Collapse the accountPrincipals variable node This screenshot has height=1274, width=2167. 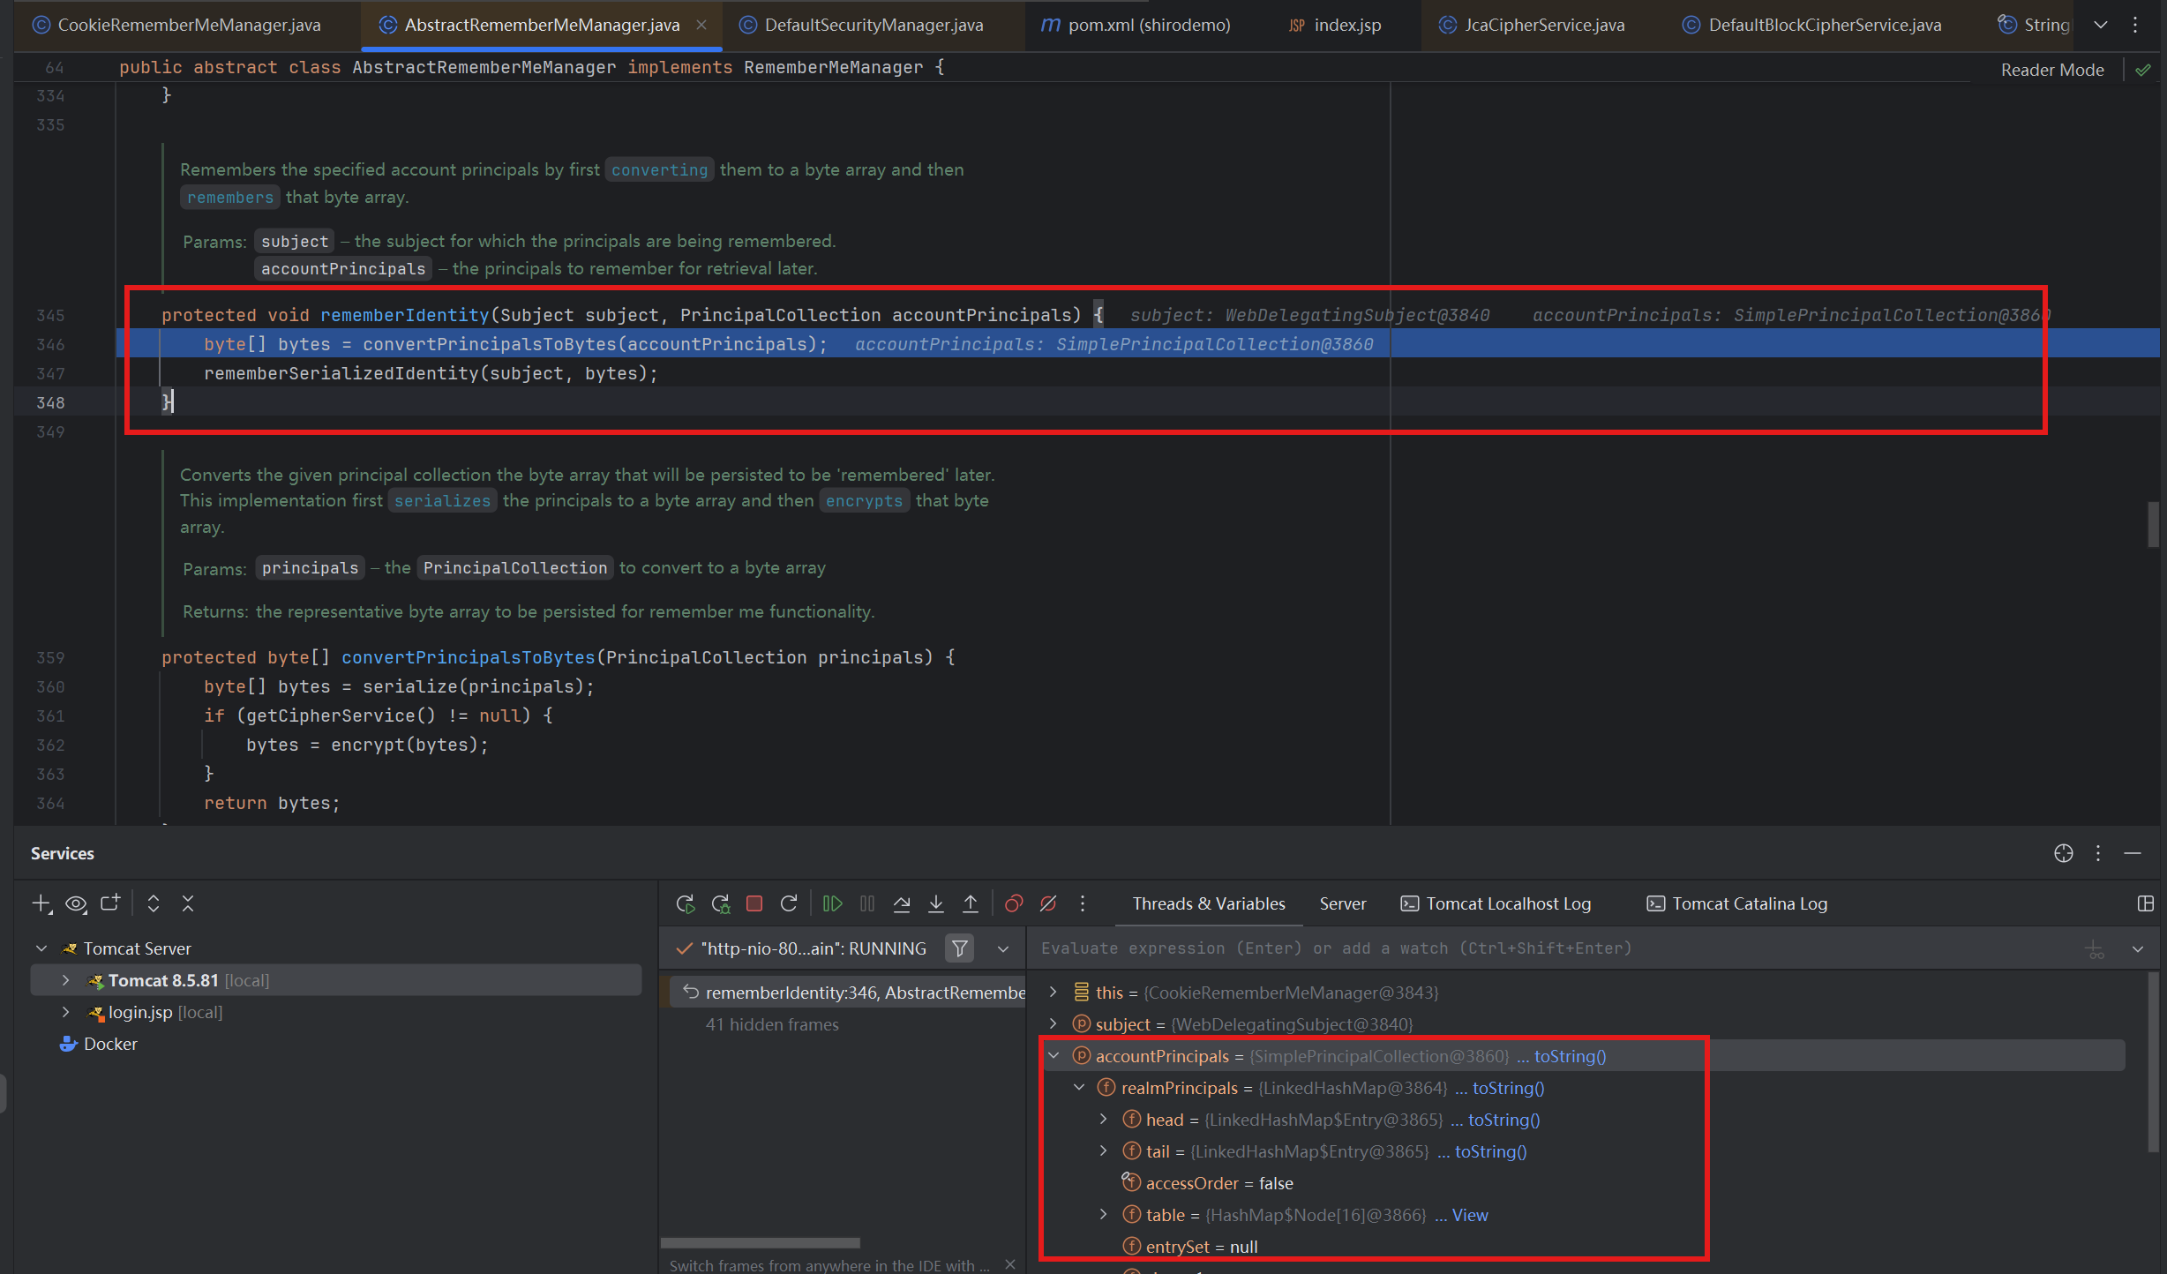(1054, 1056)
